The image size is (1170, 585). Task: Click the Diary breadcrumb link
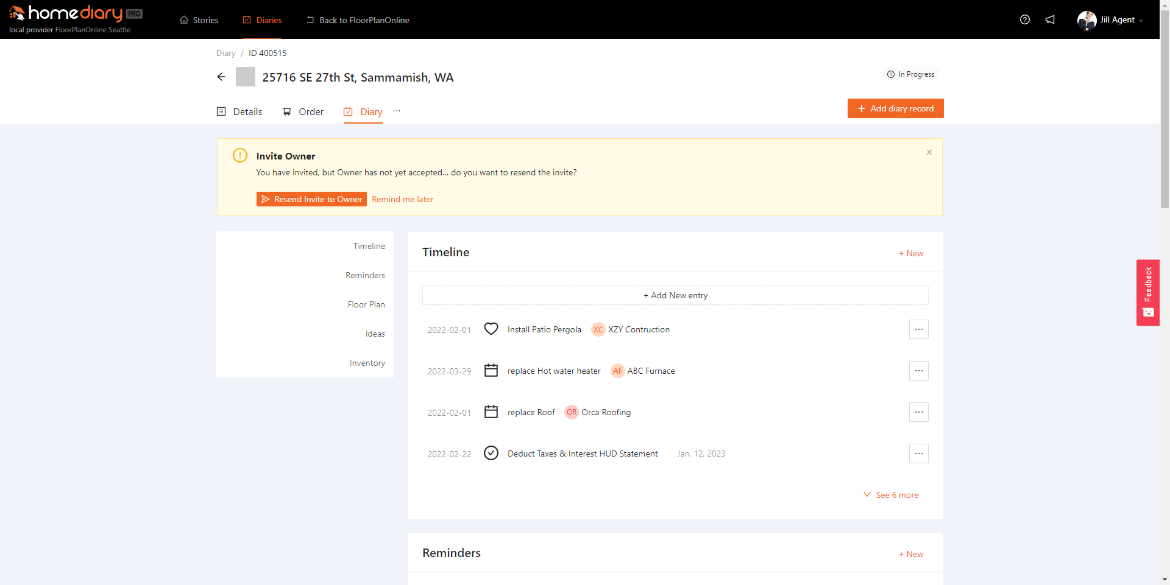tap(225, 53)
